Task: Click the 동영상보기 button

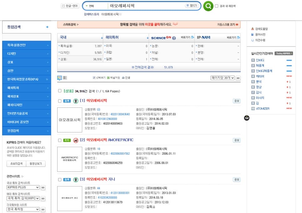Action: coord(36,164)
